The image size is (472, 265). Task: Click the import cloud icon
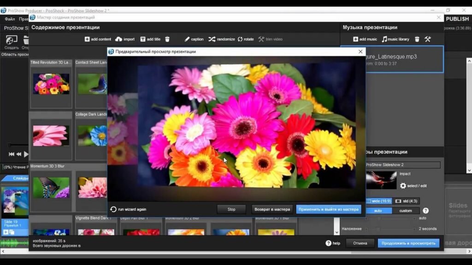(x=118, y=39)
